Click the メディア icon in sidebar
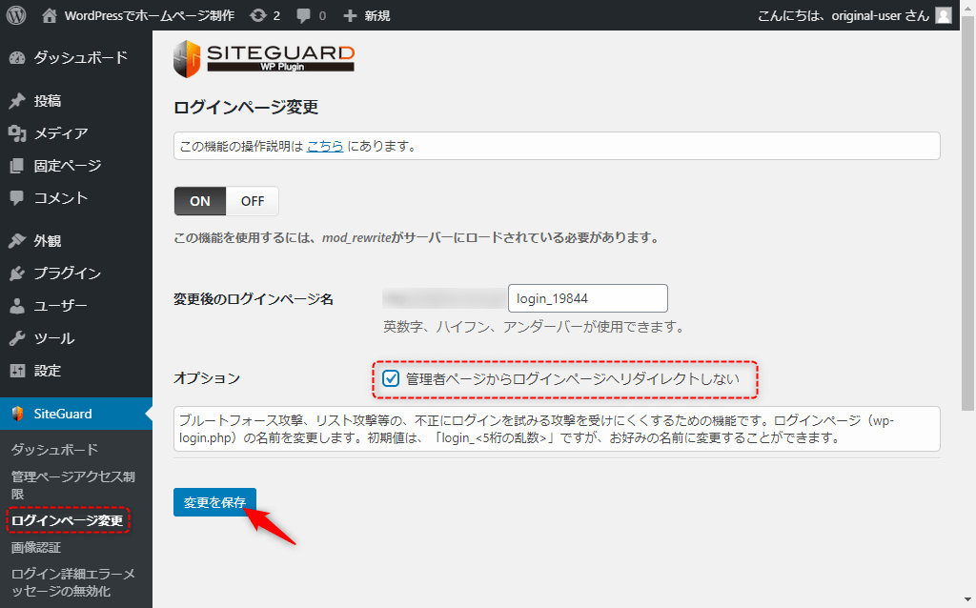The image size is (976, 608). click(17, 133)
